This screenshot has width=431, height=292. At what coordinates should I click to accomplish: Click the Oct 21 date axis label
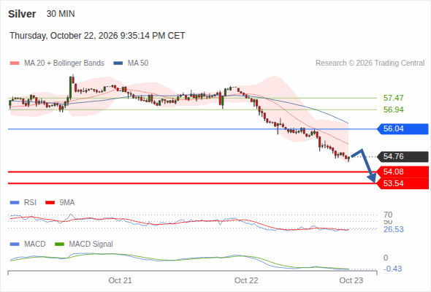(x=120, y=280)
